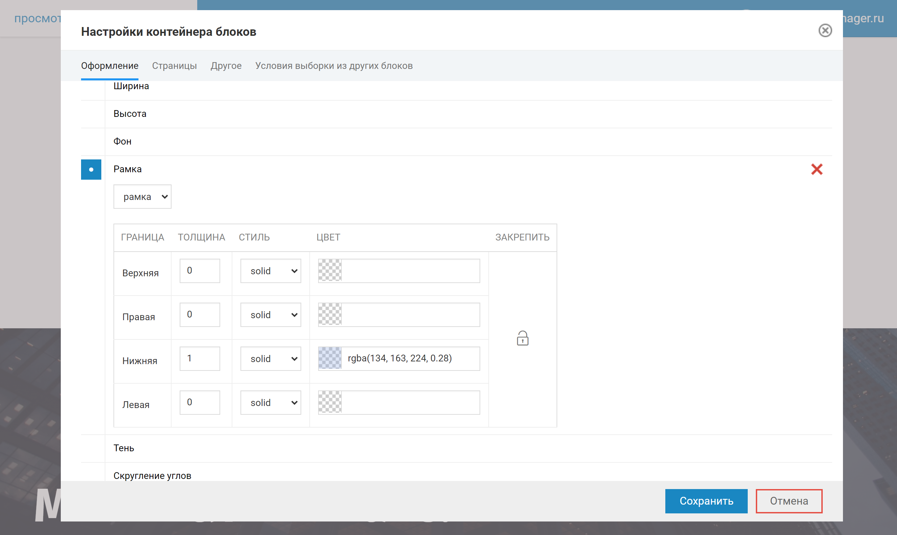Image resolution: width=897 pixels, height=535 pixels.
Task: Open the Левая border style dropdown
Action: pos(271,403)
